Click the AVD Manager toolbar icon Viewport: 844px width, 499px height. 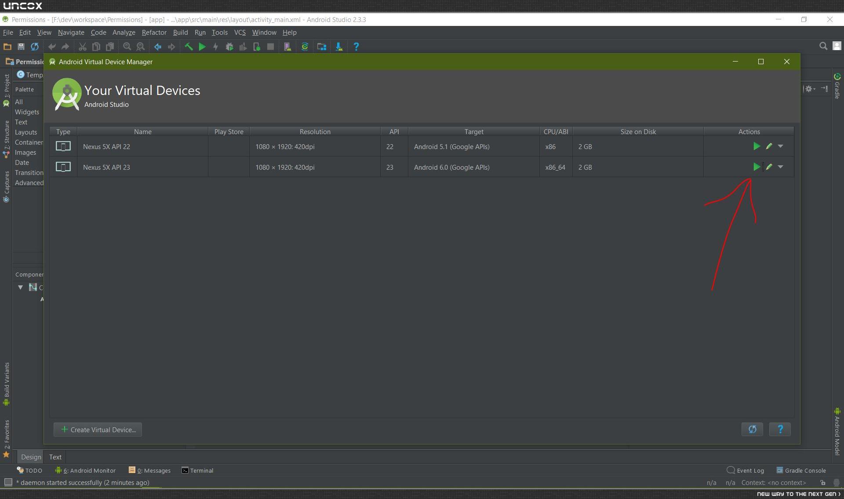[x=287, y=47]
